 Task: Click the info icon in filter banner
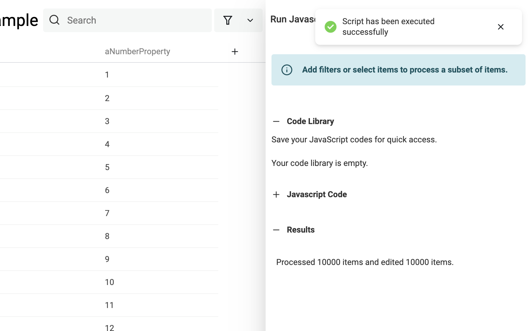(x=287, y=70)
